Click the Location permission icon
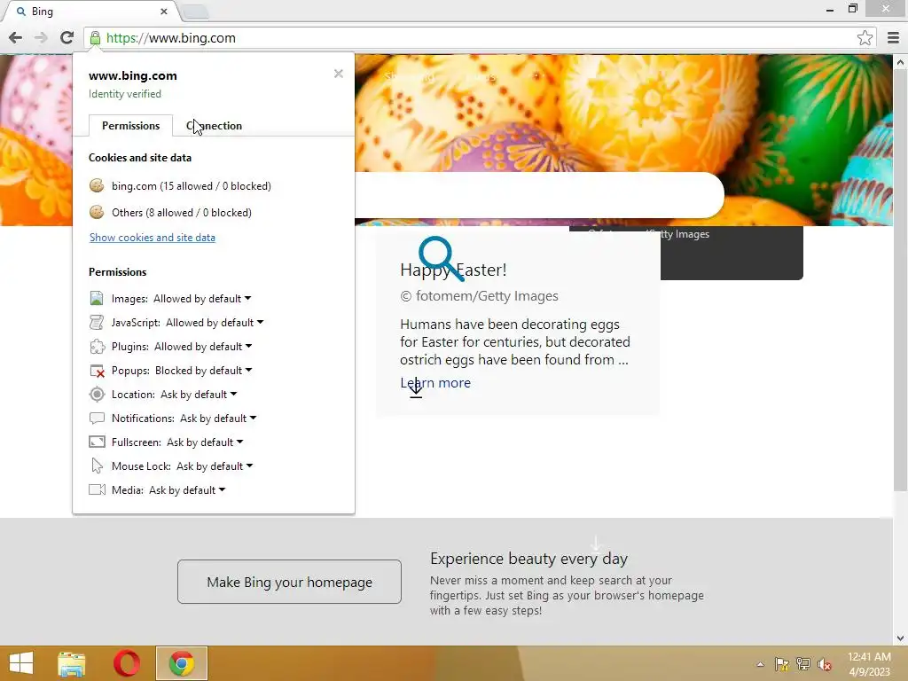Image resolution: width=908 pixels, height=681 pixels. (97, 395)
